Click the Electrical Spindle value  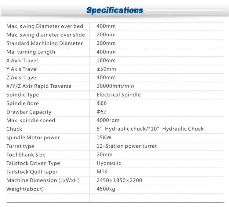(118, 95)
